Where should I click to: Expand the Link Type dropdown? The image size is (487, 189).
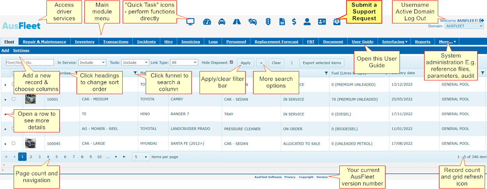tap(184, 62)
